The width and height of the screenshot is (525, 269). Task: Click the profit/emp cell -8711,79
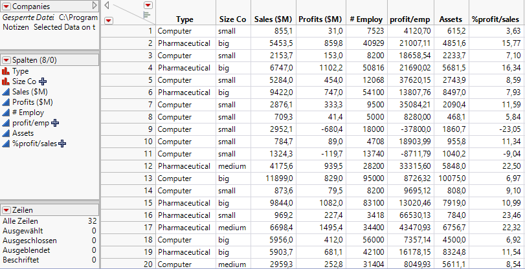(x=410, y=154)
